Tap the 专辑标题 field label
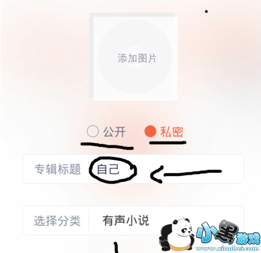 pyautogui.click(x=57, y=169)
